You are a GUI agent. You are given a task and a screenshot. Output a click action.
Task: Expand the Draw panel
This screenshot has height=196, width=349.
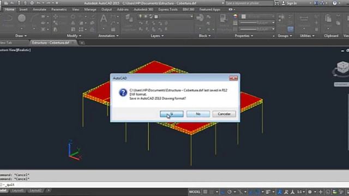(21, 36)
